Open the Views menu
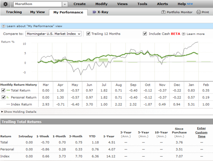 tap(122, 4)
